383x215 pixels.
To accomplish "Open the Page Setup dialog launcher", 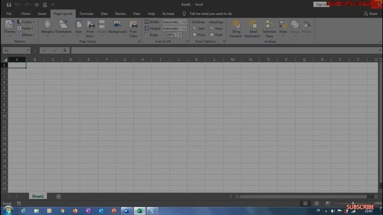I will pyautogui.click(x=139, y=42).
